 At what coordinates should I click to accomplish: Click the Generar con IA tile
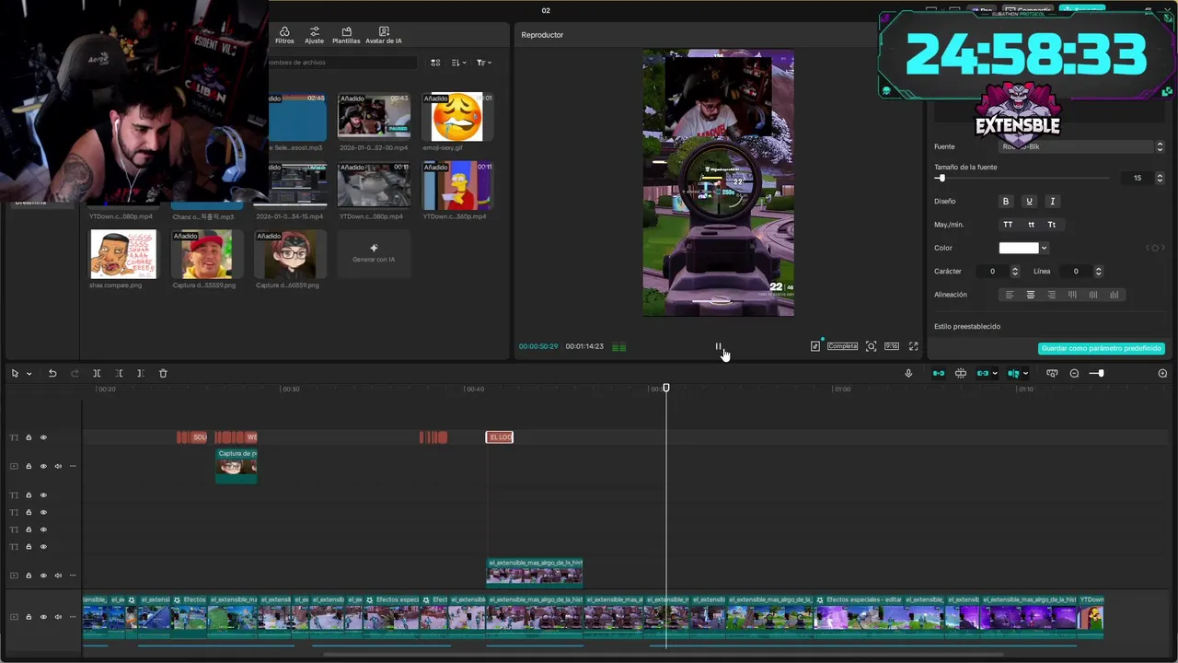(x=374, y=253)
